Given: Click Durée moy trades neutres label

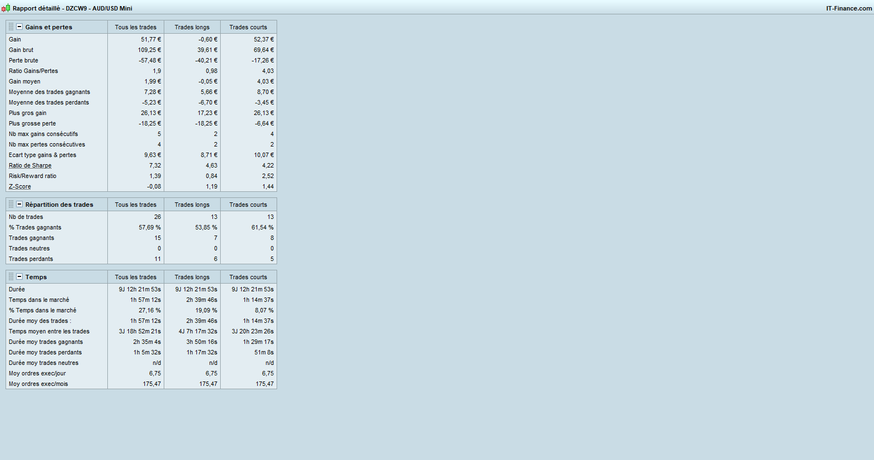Looking at the screenshot, I should coord(44,363).
